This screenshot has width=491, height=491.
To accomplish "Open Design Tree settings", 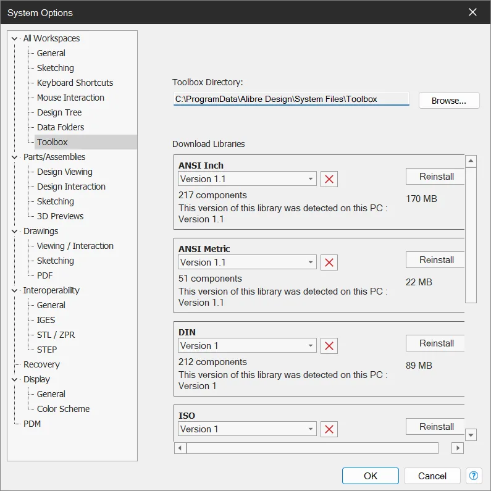I will [59, 112].
